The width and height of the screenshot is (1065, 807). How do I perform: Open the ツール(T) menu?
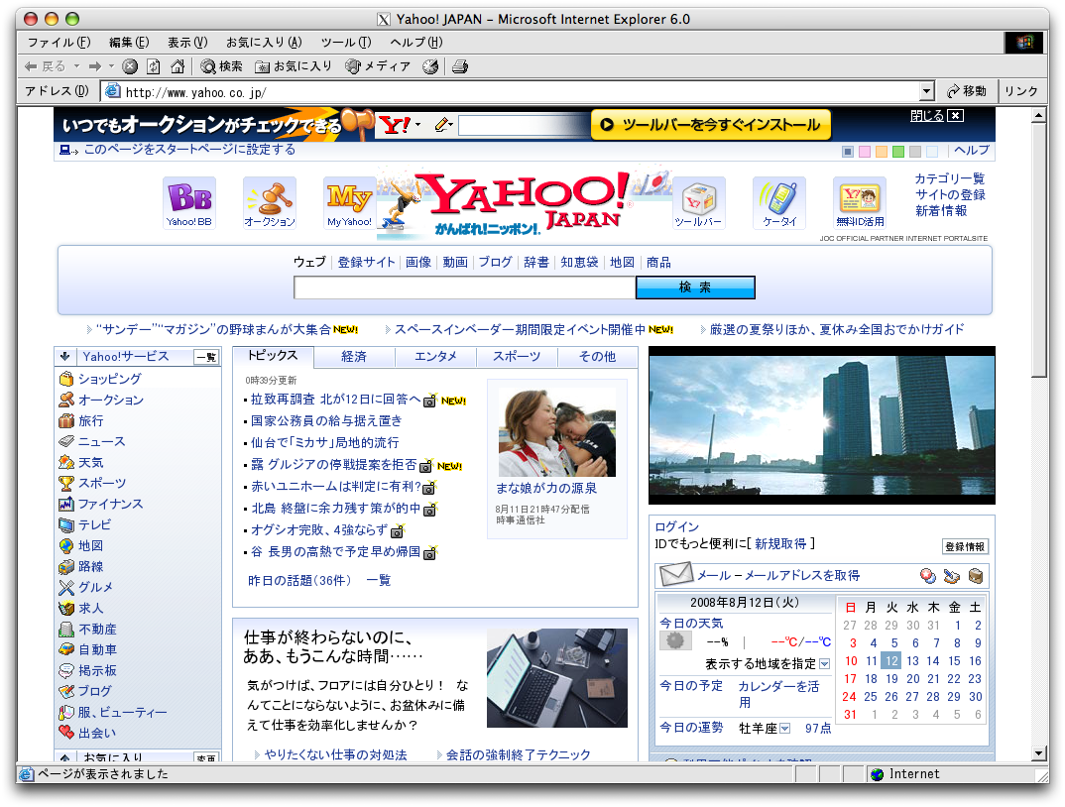point(346,42)
